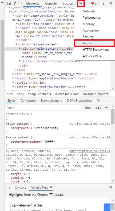Open autoptimize css link for #main-content
Screen dimensions: 115x211
[90, 137]
